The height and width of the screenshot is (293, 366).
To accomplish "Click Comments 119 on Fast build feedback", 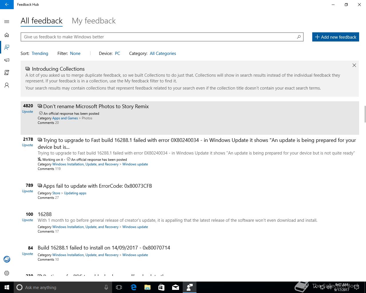I will (x=49, y=169).
